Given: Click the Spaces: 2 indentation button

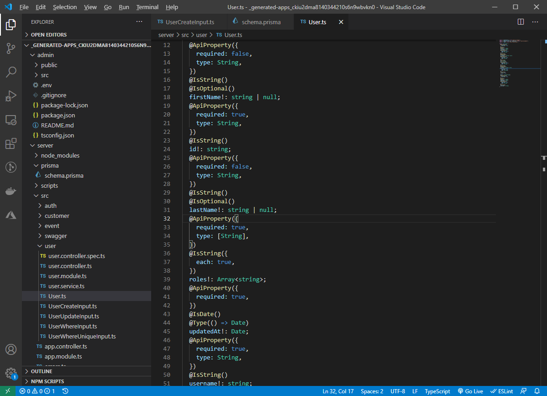Looking at the screenshot, I should coord(372,391).
